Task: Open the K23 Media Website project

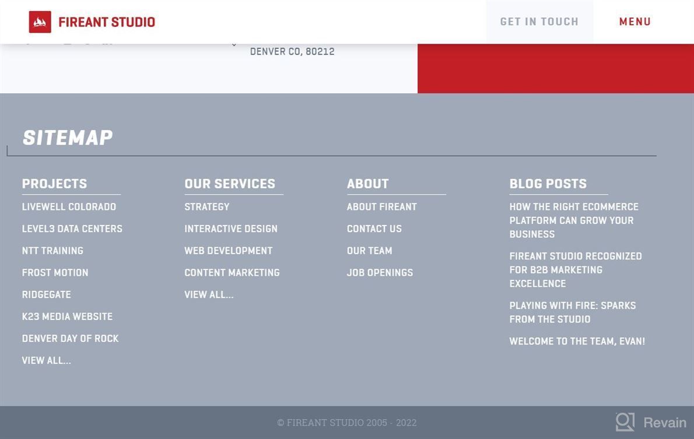Action: 67,317
